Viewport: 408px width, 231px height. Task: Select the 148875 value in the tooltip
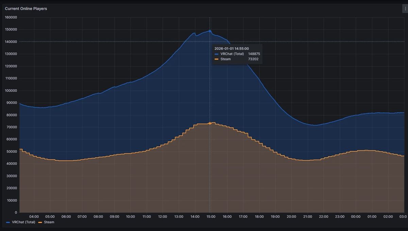254,54
